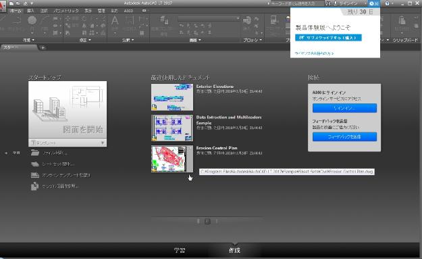
Task: Click the Paste clipboard icon
Action: (402, 20)
